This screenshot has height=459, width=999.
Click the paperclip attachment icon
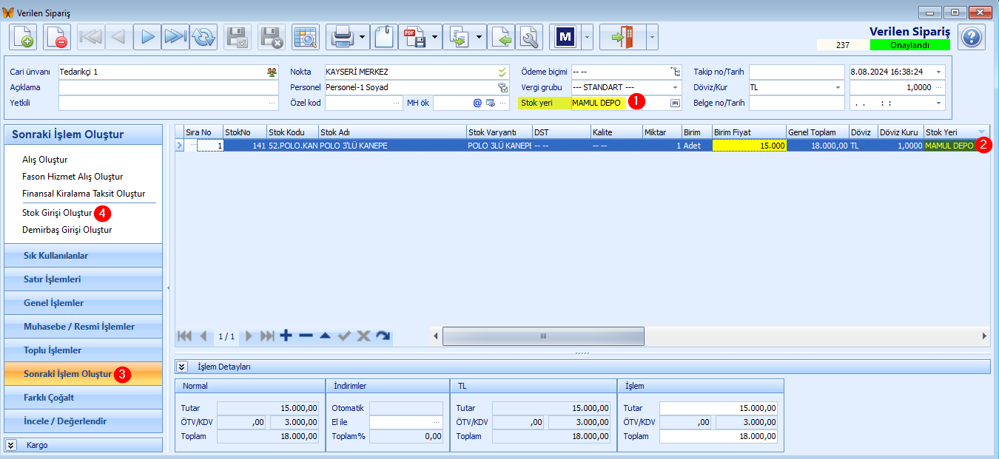pyautogui.click(x=383, y=37)
